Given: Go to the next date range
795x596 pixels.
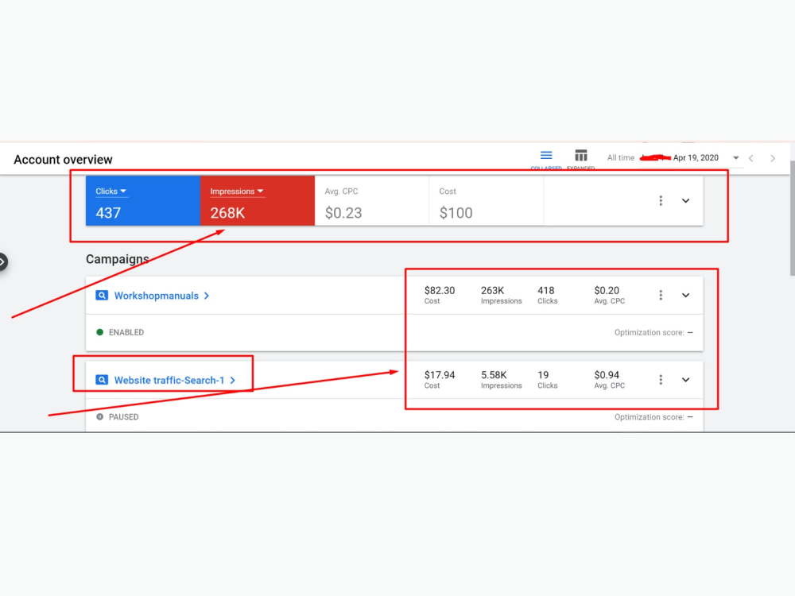Looking at the screenshot, I should pos(773,158).
